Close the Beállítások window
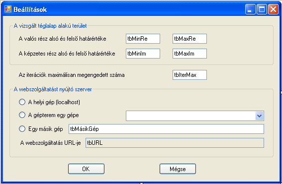Screen dimensions: 282x184 point(273,9)
